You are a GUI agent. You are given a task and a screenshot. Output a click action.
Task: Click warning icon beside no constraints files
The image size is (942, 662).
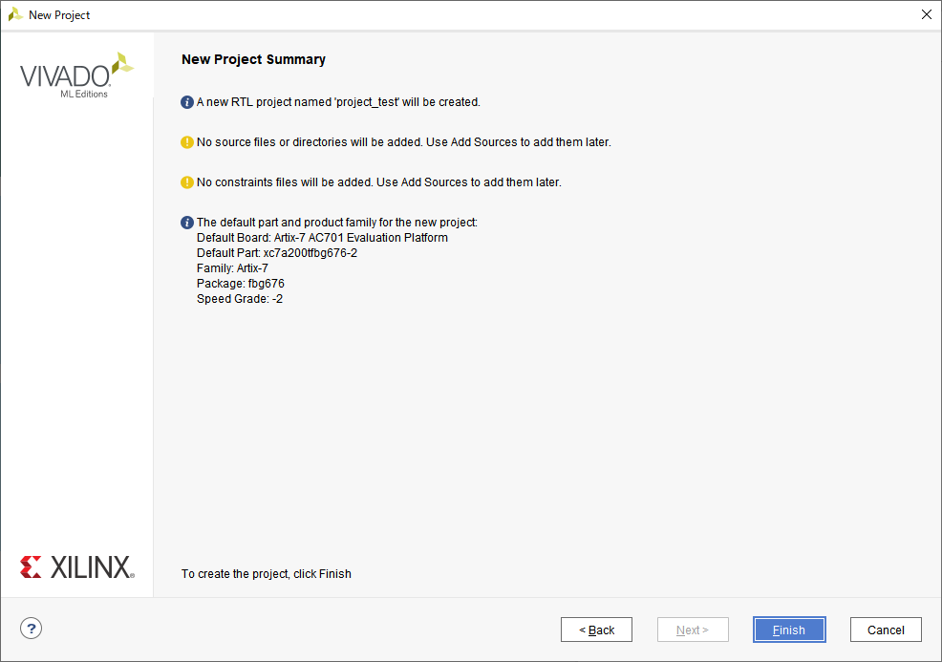click(187, 182)
